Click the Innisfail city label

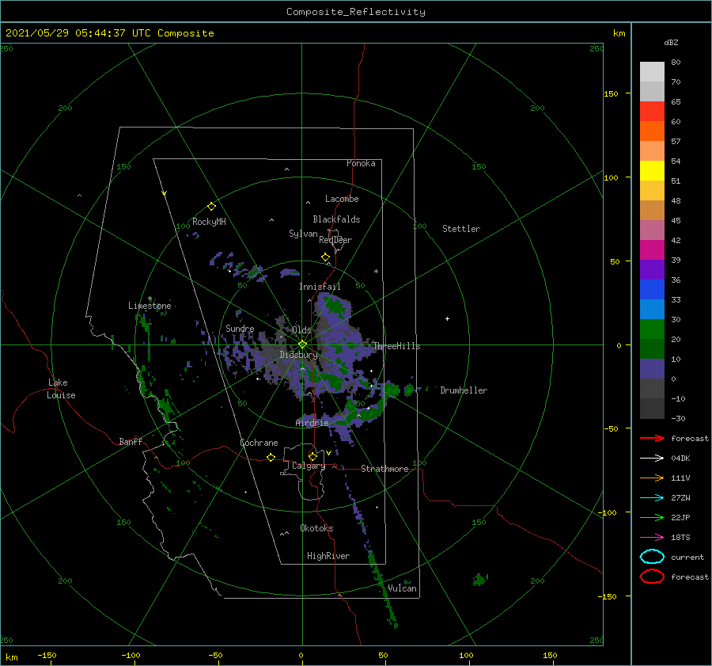coord(320,287)
